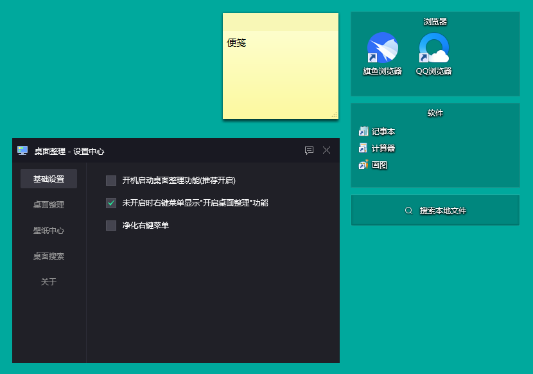Go to the 桌面搜索 sidebar tab

point(49,256)
